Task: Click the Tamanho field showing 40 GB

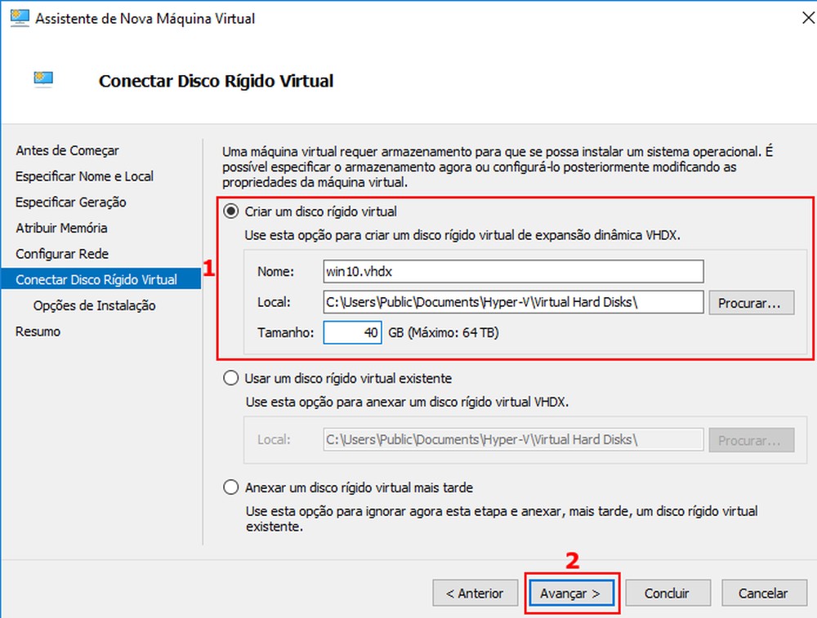Action: pyautogui.click(x=352, y=332)
